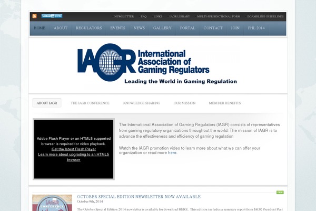Click 'Learn more about upgrading to an HTML5 browser'
The width and height of the screenshot is (316, 211).
coord(74,157)
